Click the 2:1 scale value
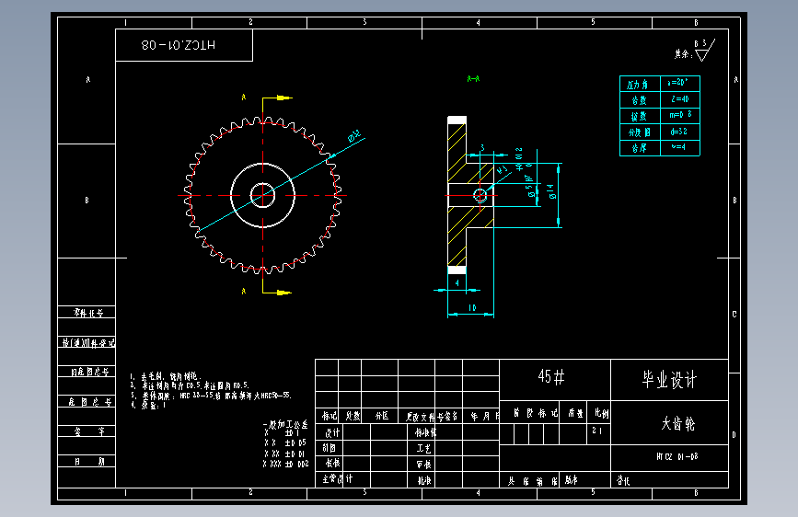Screen dimensions: 798x517 (597, 431)
